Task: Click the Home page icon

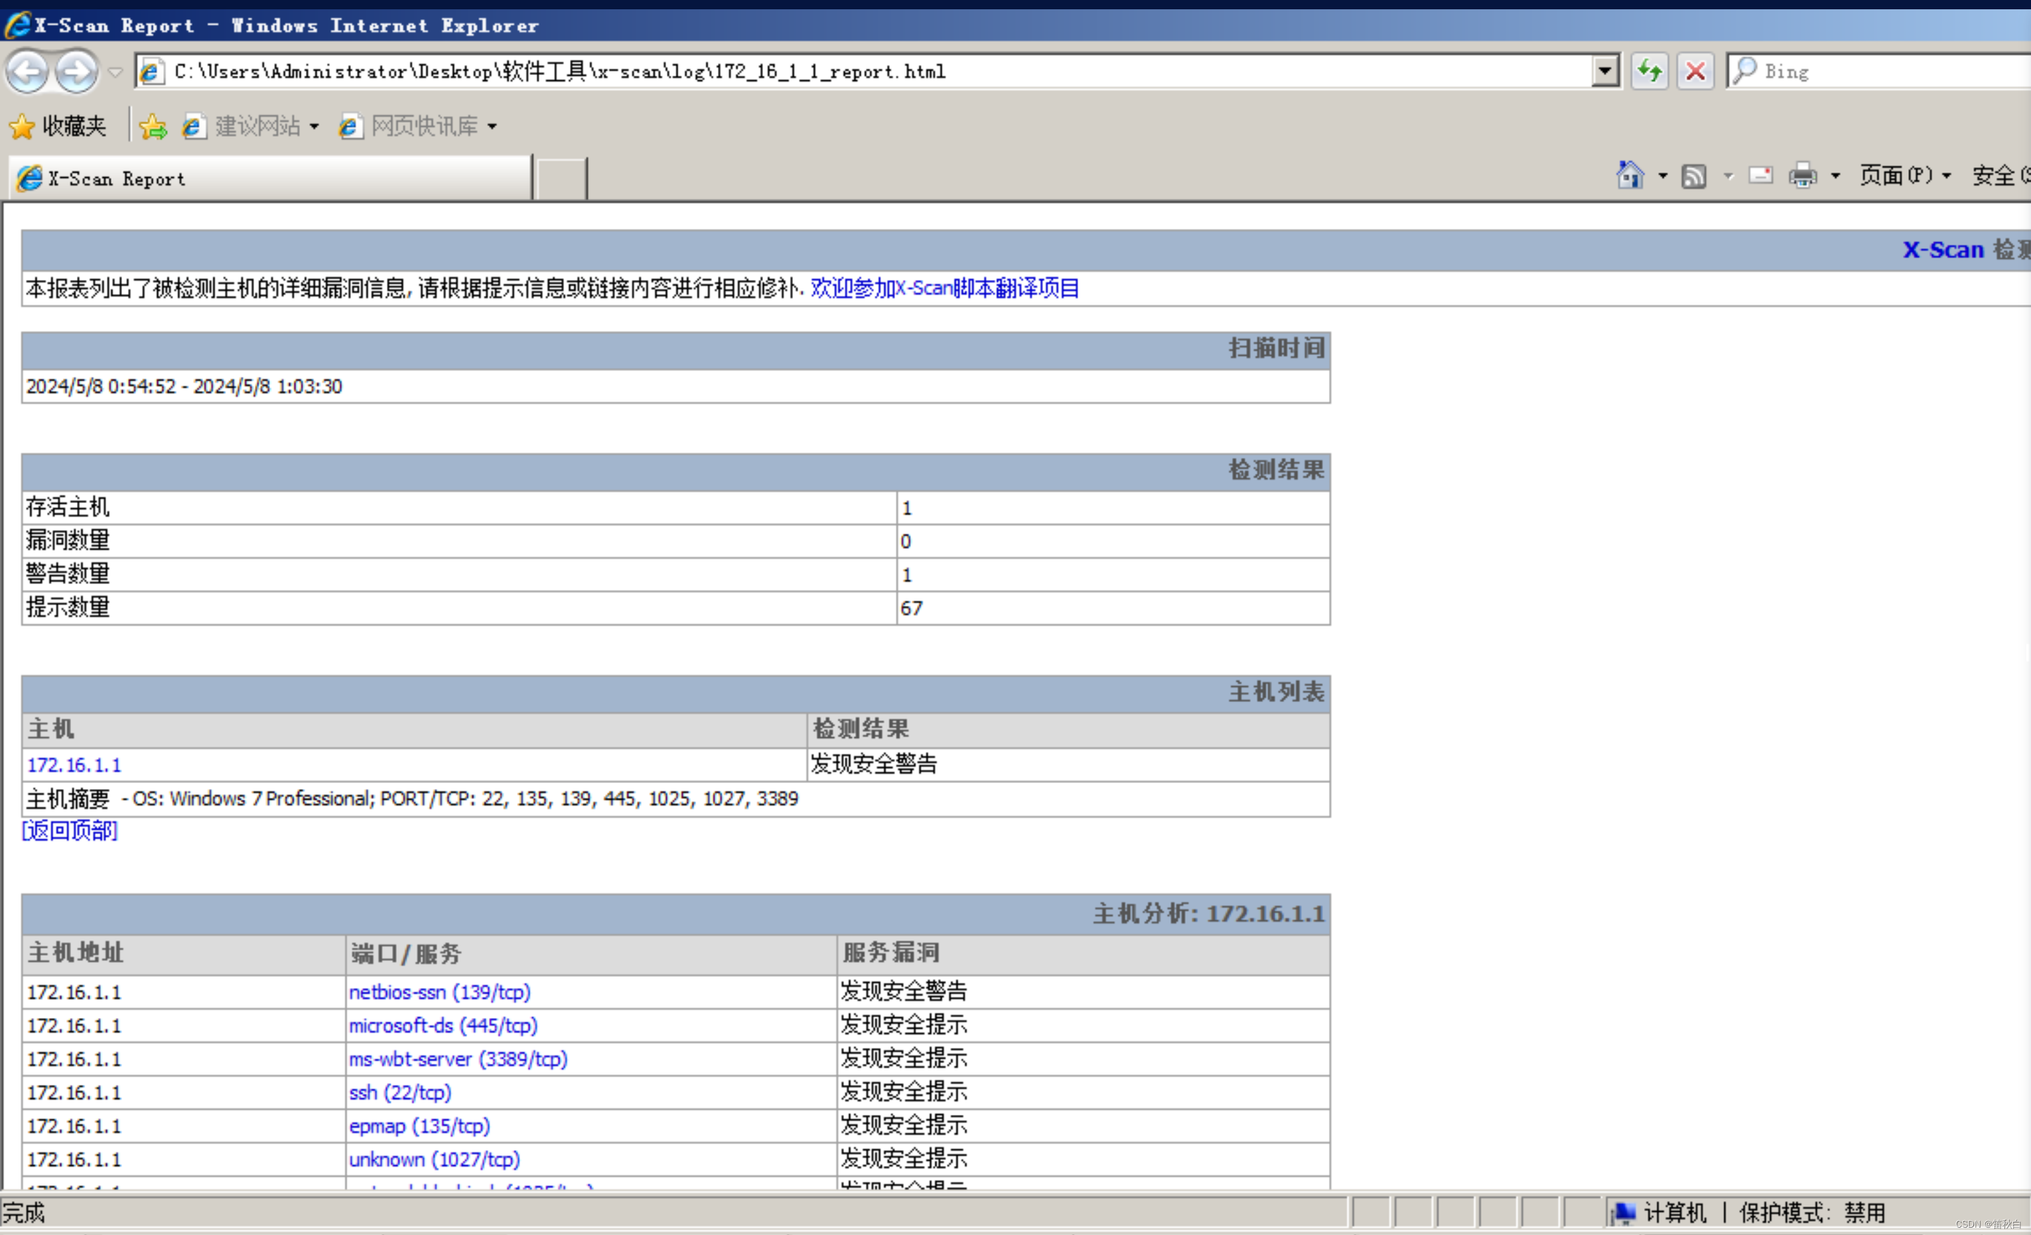Action: 1630,175
